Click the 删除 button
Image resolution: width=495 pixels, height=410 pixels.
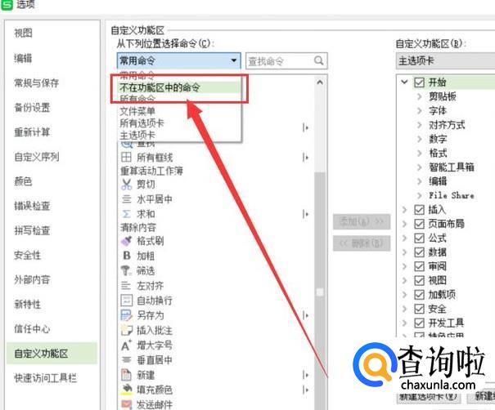(362, 243)
